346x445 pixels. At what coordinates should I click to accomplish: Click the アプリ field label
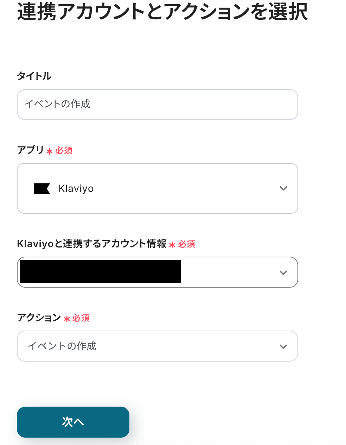click(31, 150)
